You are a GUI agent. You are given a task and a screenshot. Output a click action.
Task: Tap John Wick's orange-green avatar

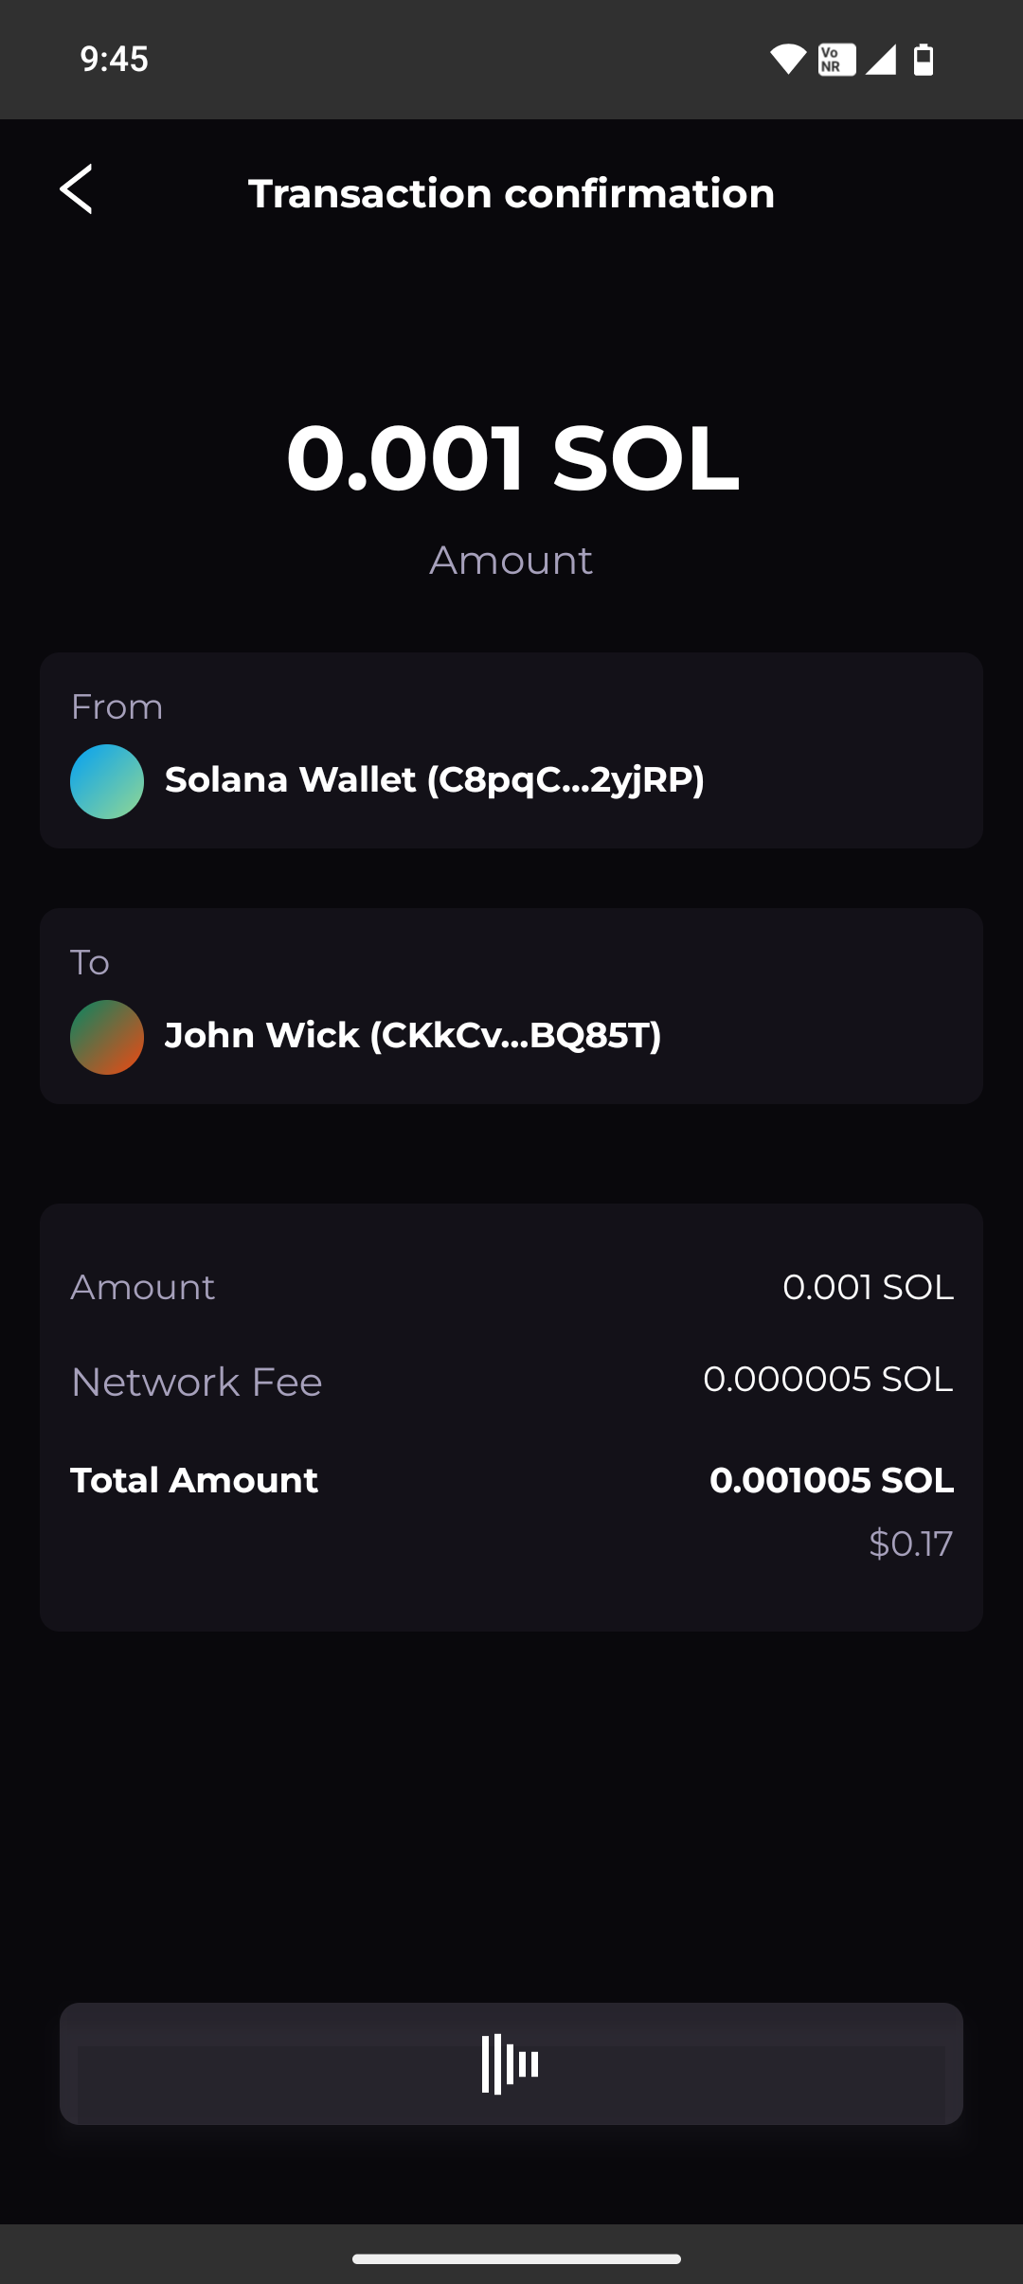tap(107, 1037)
